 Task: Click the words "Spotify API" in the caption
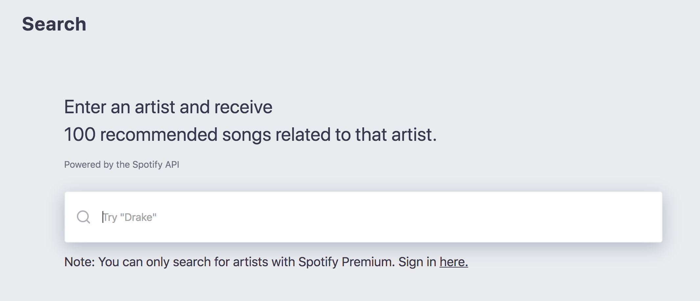coord(156,164)
